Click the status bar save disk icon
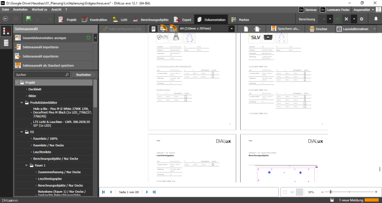The width and height of the screenshot is (382, 203). tap(332, 200)
